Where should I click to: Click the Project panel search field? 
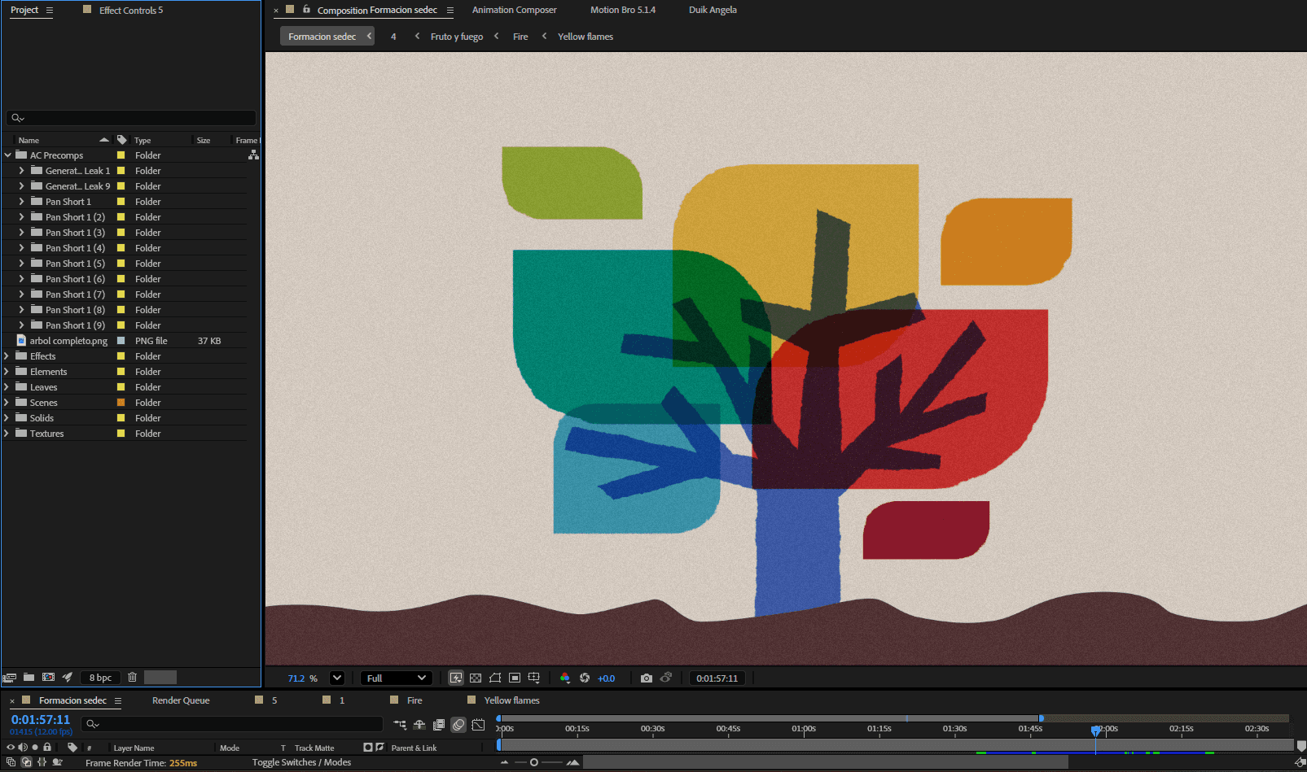pos(131,118)
